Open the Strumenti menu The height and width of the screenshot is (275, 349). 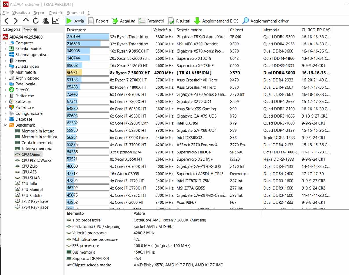pos(75,13)
